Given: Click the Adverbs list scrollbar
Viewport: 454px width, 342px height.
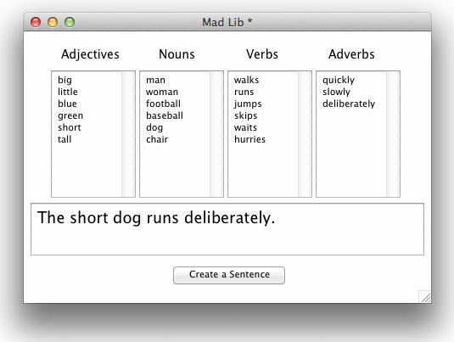Looking at the screenshot, I should pos(393,134).
